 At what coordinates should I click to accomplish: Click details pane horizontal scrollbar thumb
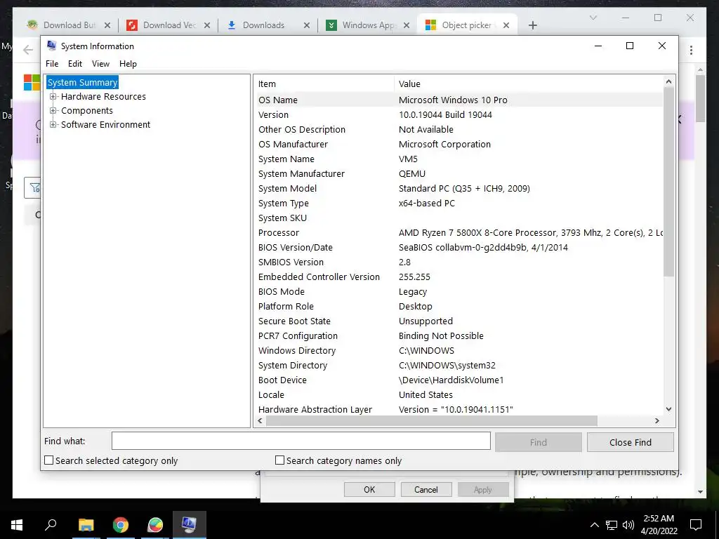(432, 421)
